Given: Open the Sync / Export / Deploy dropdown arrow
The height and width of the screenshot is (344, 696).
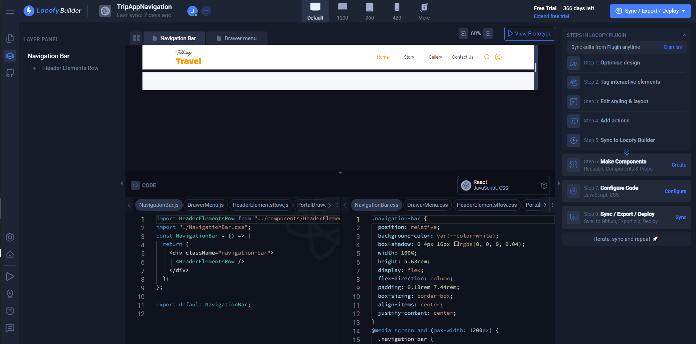Looking at the screenshot, I should tap(684, 11).
